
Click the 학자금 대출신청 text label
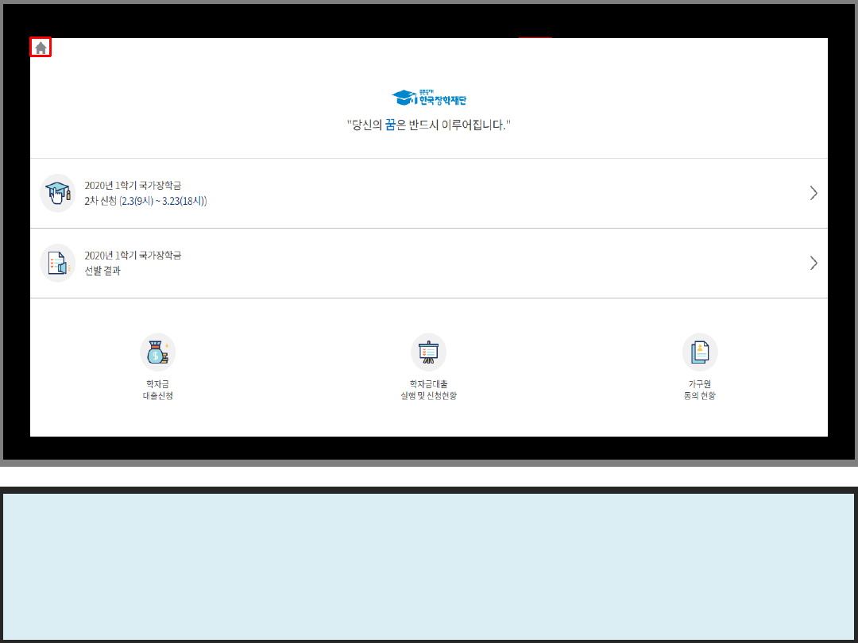pos(157,390)
